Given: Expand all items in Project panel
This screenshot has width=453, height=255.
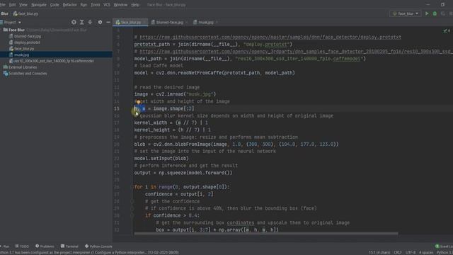Looking at the screenshot, I should click(82, 22).
